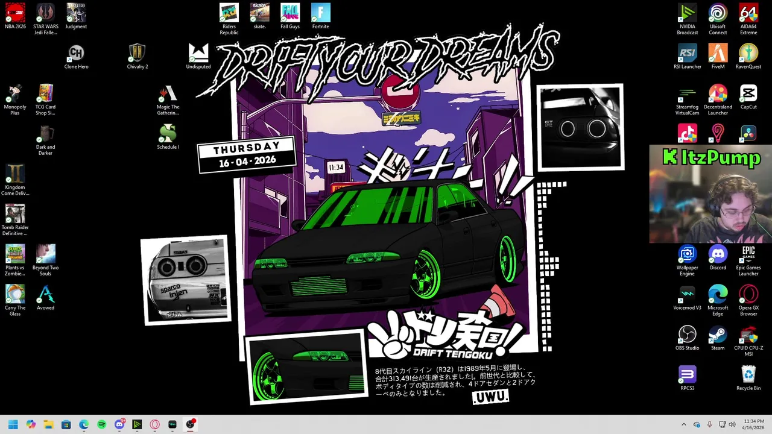The image size is (772, 434).
Task: Select the DaVinci Resolve desktop icon
Action: [748, 134]
